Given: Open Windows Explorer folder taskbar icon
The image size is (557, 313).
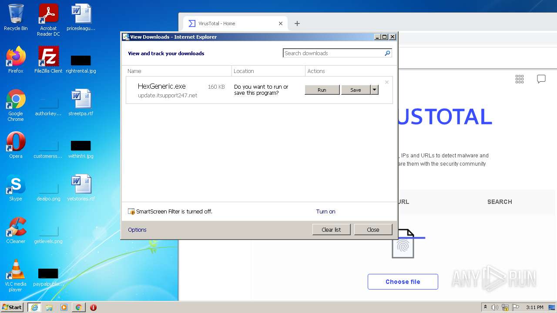Looking at the screenshot, I should pos(49,307).
